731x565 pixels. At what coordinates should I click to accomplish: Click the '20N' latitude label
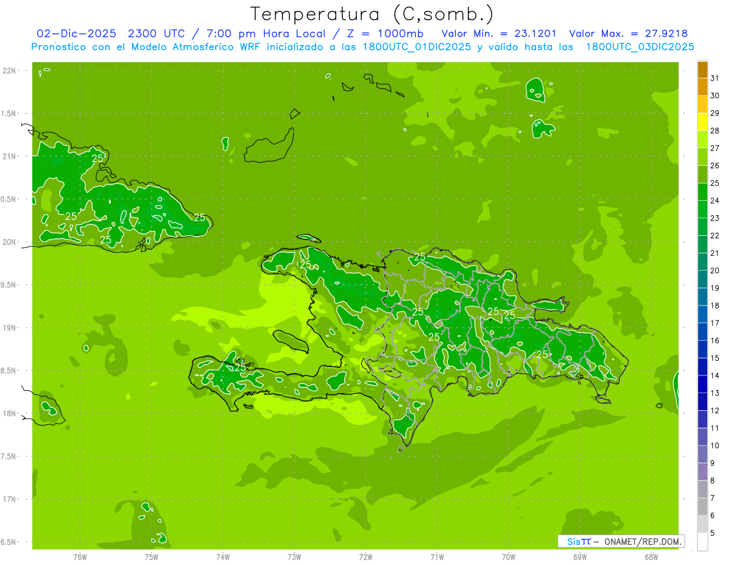10,242
